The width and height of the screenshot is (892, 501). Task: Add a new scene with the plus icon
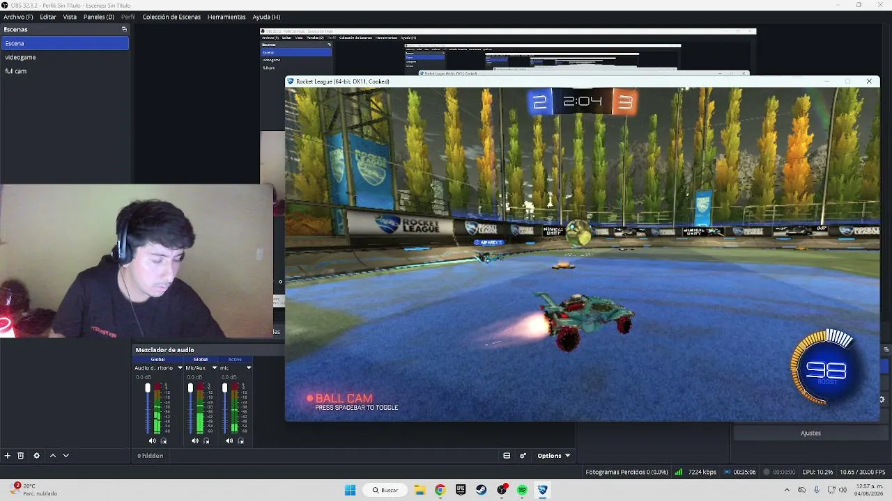point(8,456)
